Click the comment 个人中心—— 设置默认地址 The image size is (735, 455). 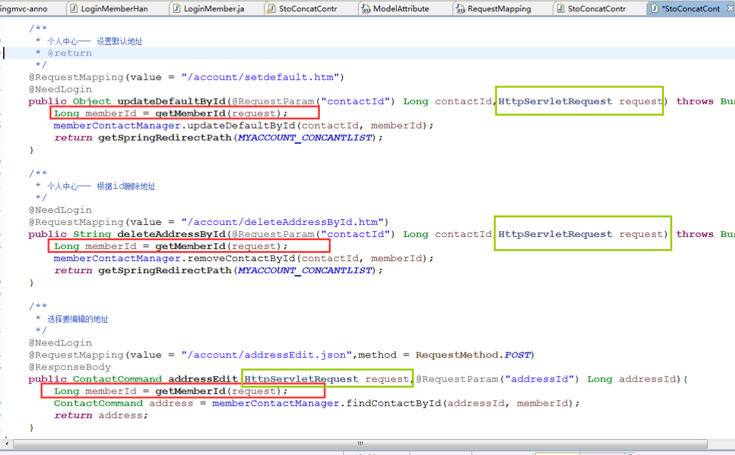(x=94, y=41)
